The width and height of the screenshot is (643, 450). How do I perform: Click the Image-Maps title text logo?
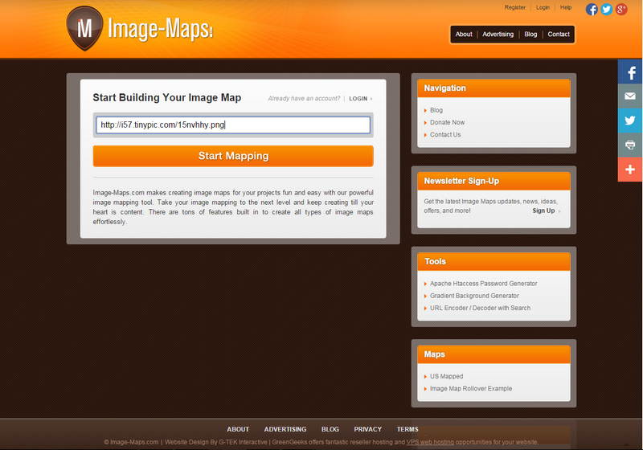pos(160,29)
